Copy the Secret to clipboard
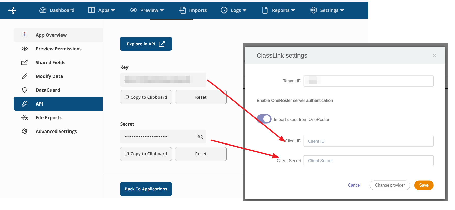The width and height of the screenshot is (455, 210). tap(146, 154)
